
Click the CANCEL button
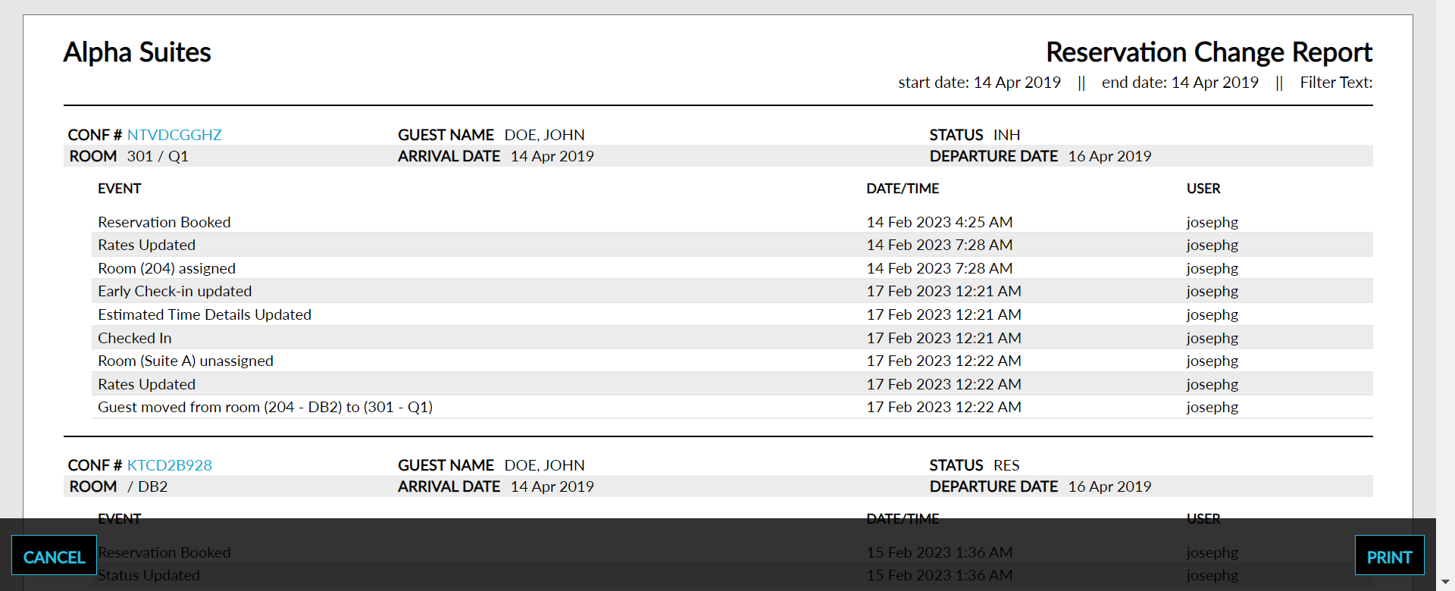tap(54, 556)
